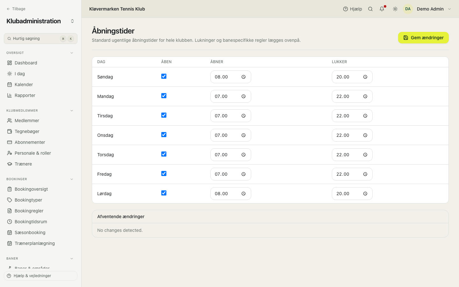This screenshot has height=287, width=459.
Task: Uncheck the Mandag open checkbox
Action: [164, 96]
